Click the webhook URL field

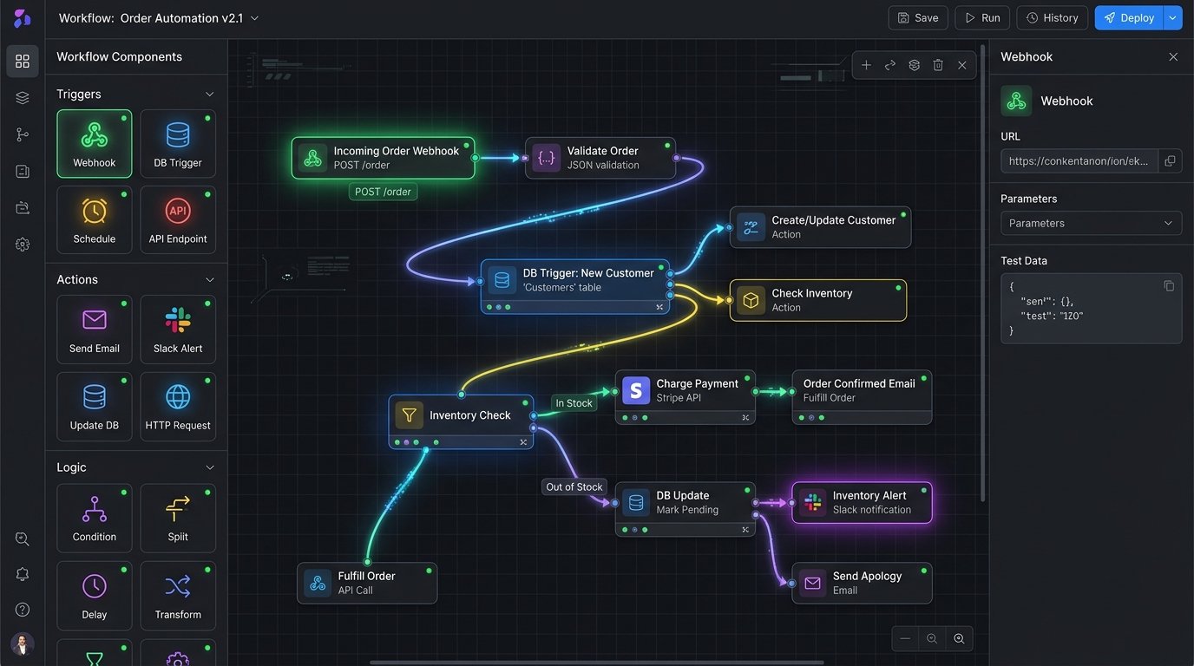pyautogui.click(x=1079, y=160)
